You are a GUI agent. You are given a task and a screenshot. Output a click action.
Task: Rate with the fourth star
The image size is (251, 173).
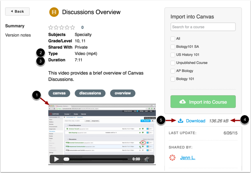pyautogui.click(x=67, y=27)
